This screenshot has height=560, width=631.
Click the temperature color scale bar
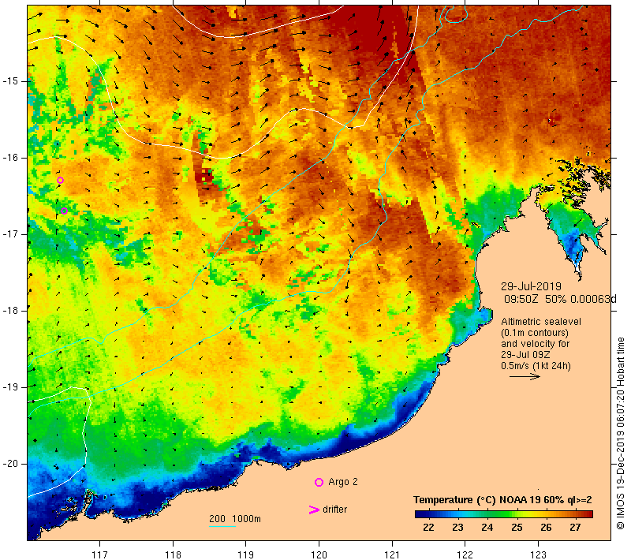(x=504, y=514)
